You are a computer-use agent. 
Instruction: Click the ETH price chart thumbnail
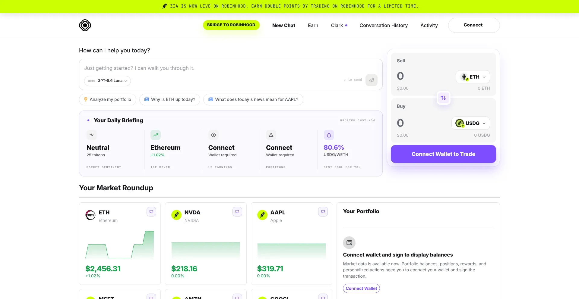120,245
